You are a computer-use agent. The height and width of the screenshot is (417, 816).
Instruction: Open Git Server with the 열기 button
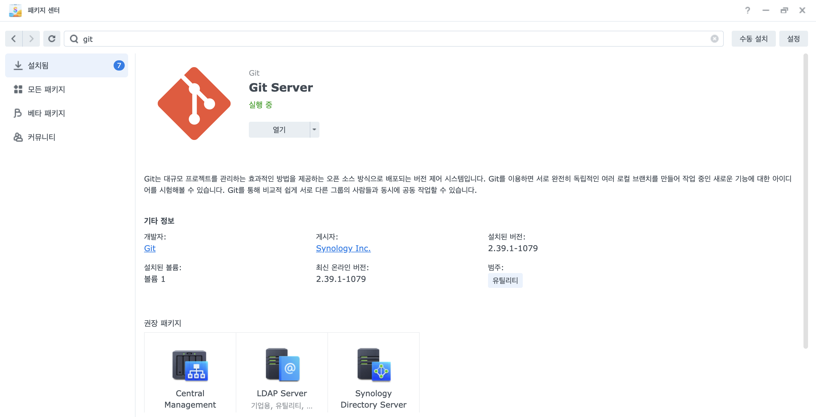(x=279, y=130)
